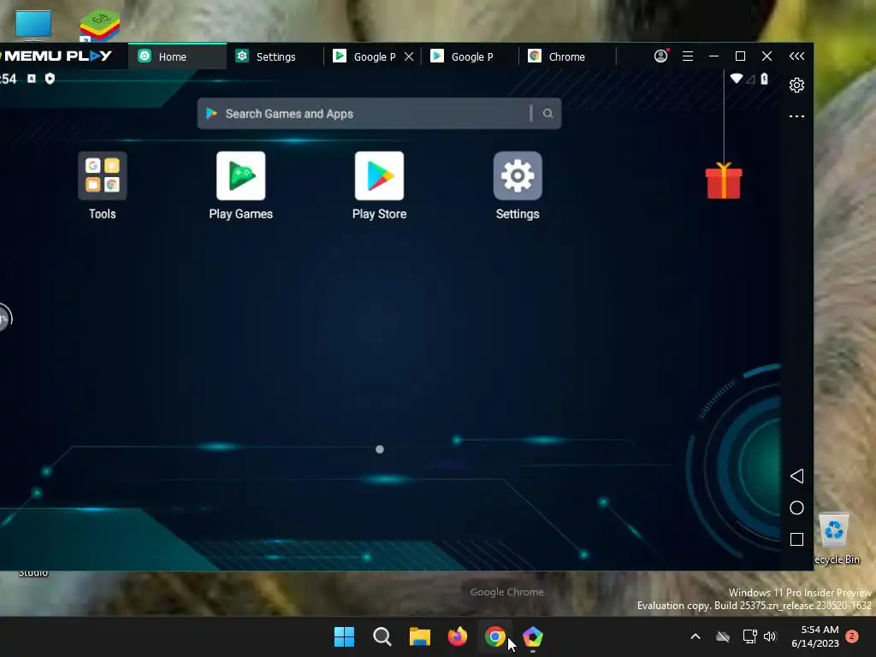This screenshot has width=876, height=657.
Task: Click the Search Games and Apps field
Action: [x=379, y=114]
